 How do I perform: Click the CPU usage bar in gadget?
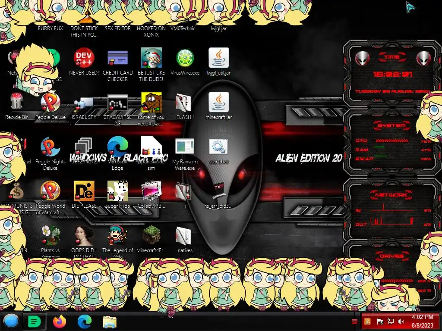[x=392, y=141]
